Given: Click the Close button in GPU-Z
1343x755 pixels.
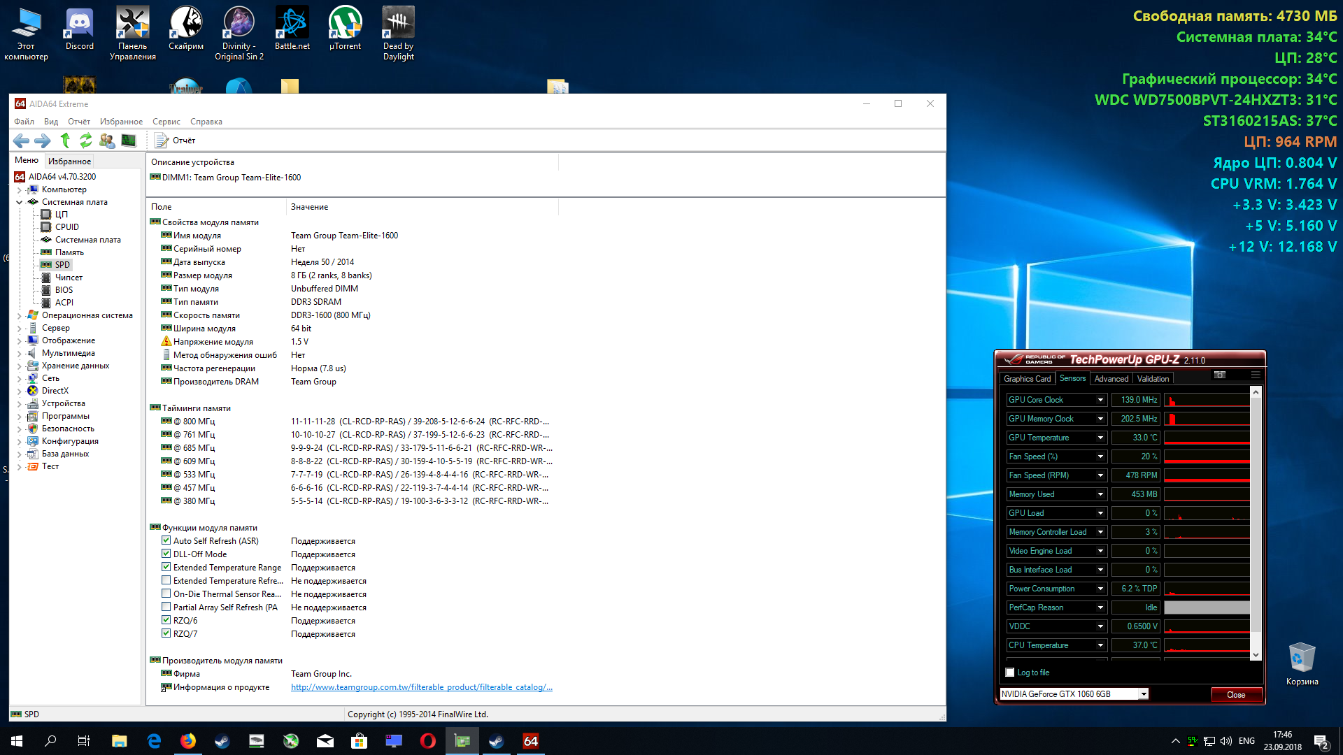Looking at the screenshot, I should [x=1236, y=694].
